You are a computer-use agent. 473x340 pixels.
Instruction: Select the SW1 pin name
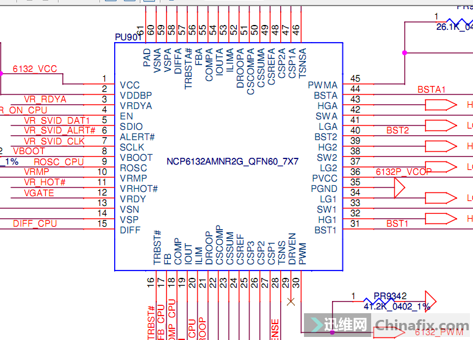pos(327,209)
